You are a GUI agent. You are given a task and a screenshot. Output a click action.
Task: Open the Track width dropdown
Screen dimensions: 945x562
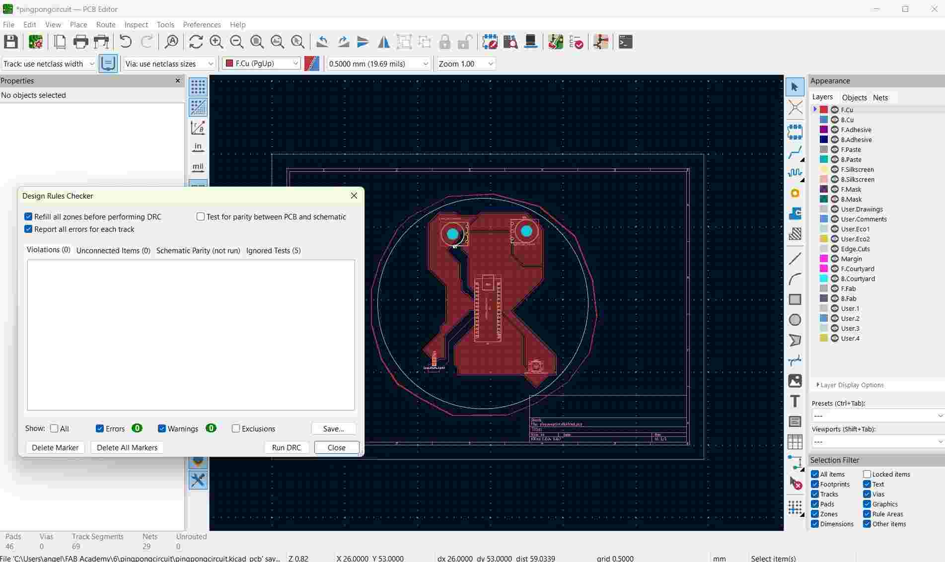49,64
